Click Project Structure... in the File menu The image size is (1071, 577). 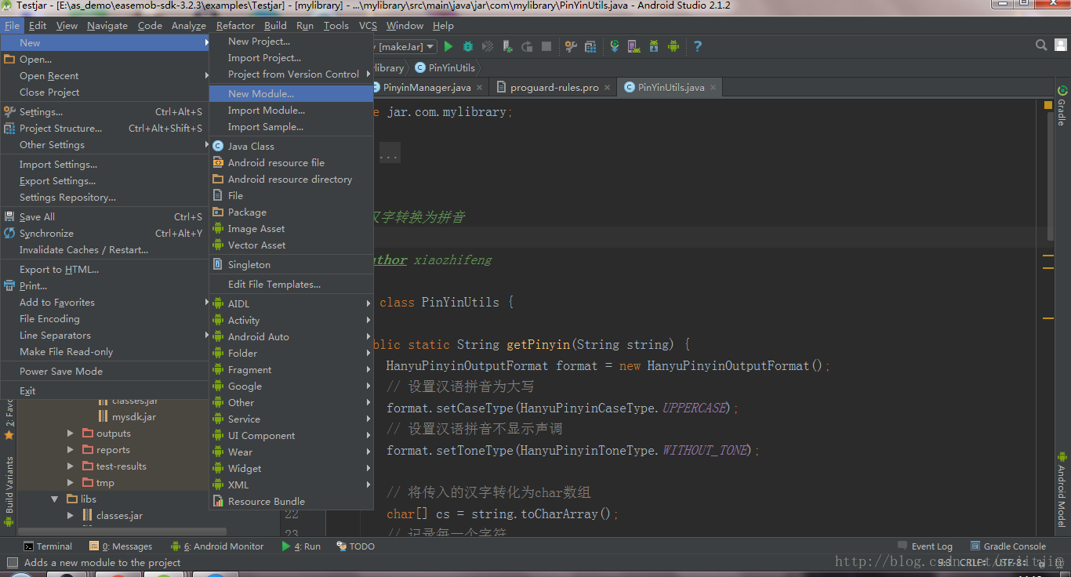[x=104, y=128]
